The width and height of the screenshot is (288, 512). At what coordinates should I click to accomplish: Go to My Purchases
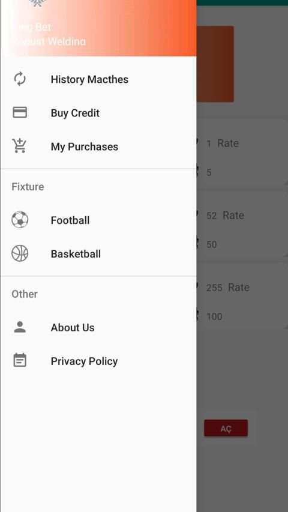pos(98,146)
